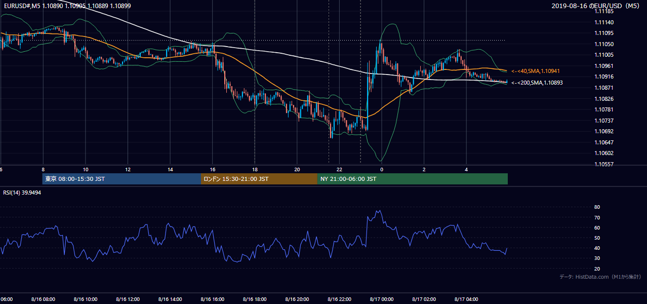Click price axis value 1.10557
The image size is (647, 304).
coord(604,164)
